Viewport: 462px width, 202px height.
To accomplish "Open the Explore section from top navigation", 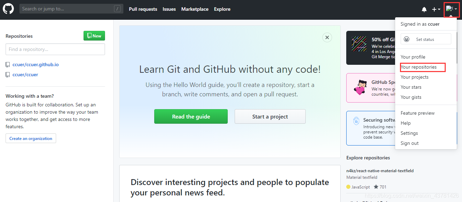I will 222,9.
